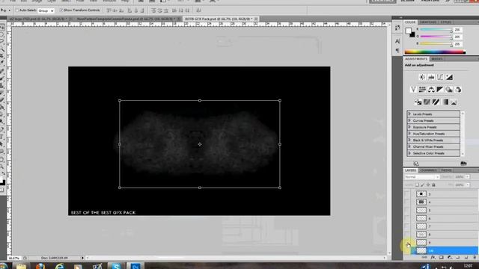The image size is (479, 269).
Task: Open the Character panel icon
Action: (x=397, y=41)
